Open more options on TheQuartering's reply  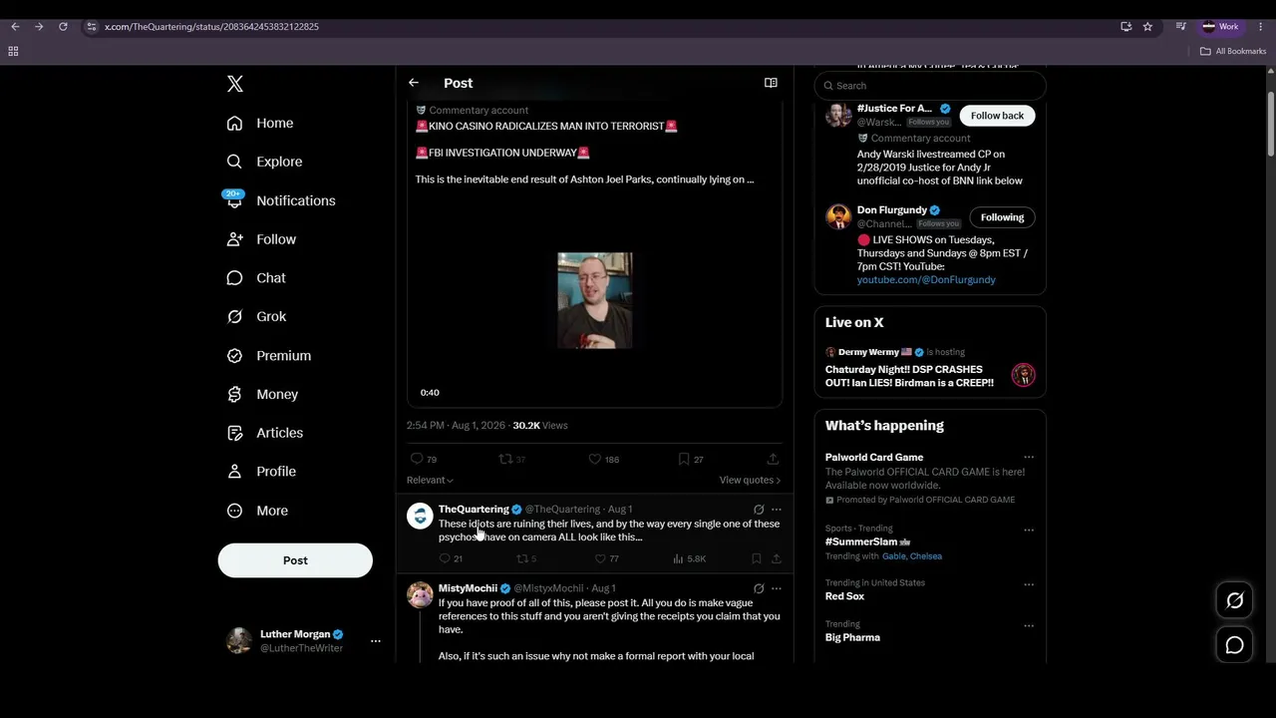(x=777, y=509)
